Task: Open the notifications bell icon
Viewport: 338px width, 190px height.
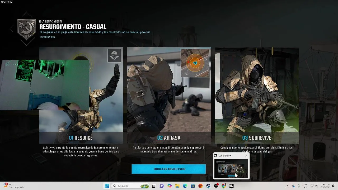Action: 333,186
